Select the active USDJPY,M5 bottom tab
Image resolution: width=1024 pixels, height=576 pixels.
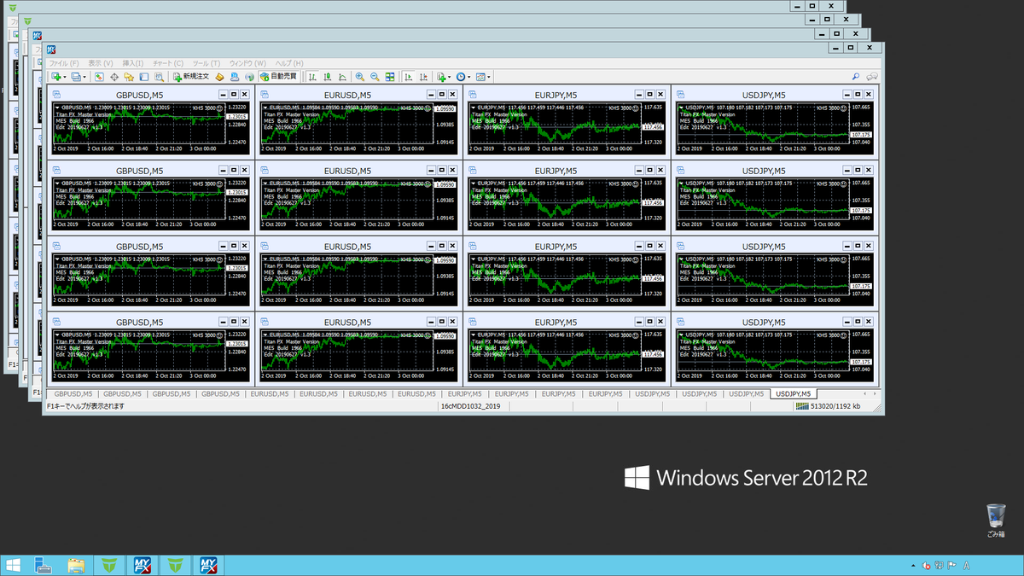click(x=794, y=393)
